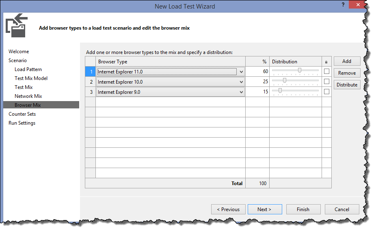Select Counter Sets in the sidebar
Viewport: 376px width, 231px height.
pos(22,114)
